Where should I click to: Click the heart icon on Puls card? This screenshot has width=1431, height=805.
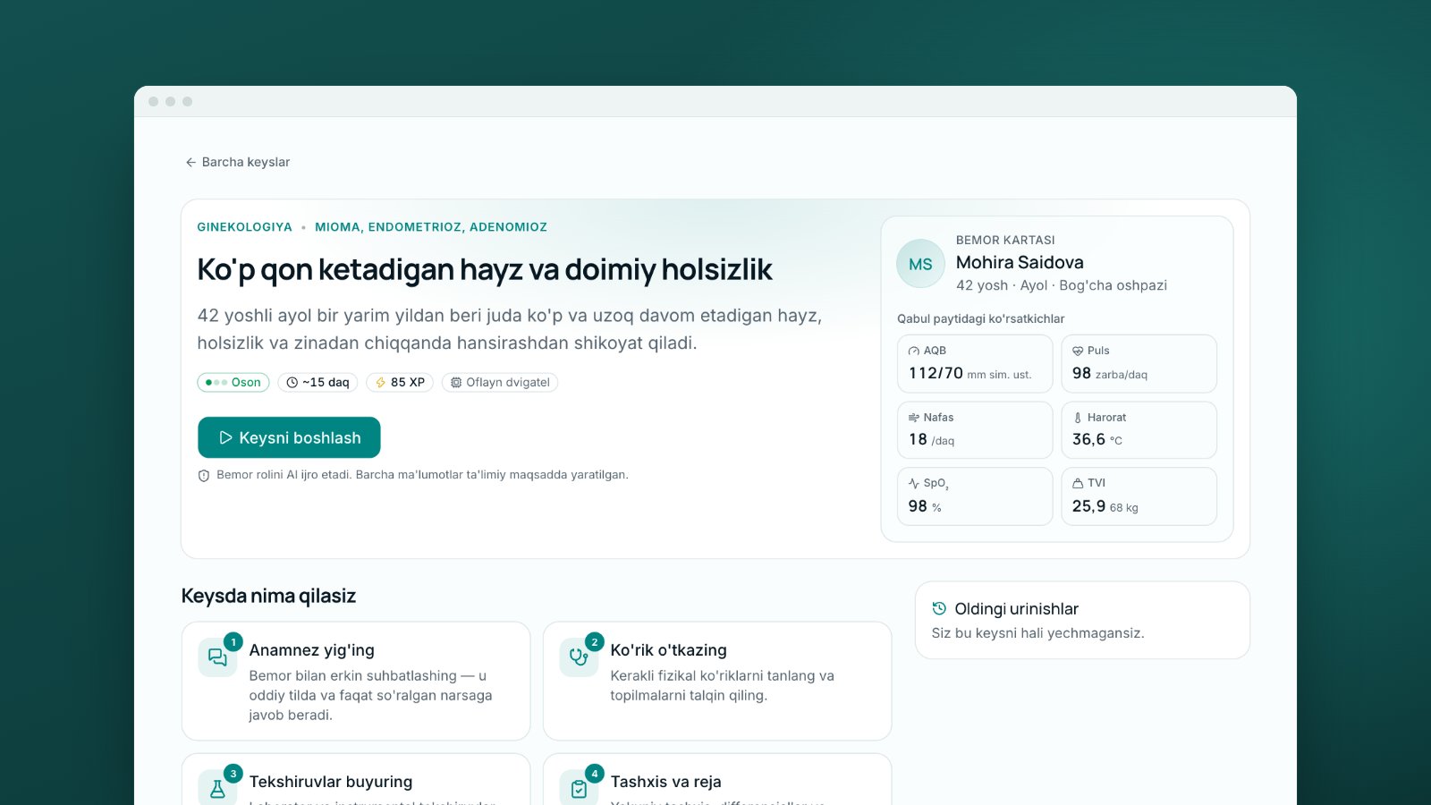1078,351
